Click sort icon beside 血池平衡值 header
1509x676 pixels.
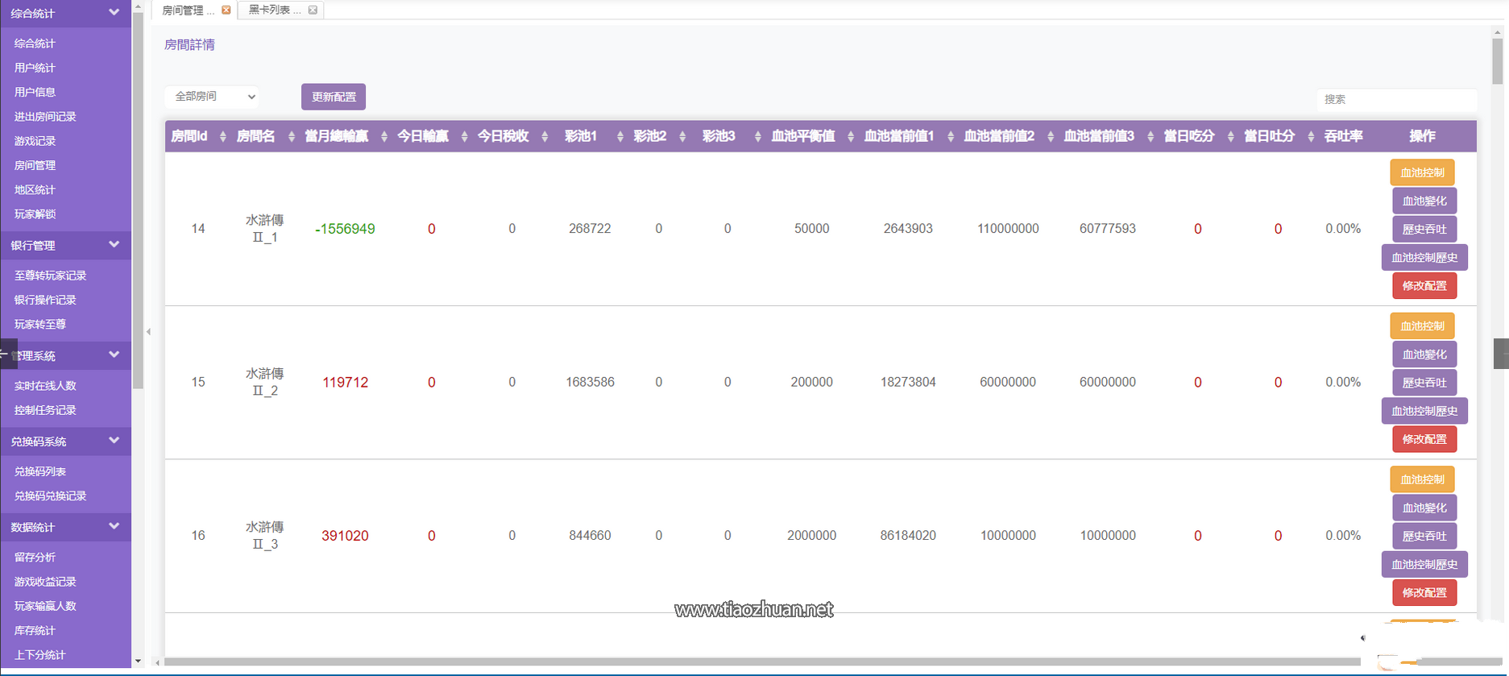850,137
